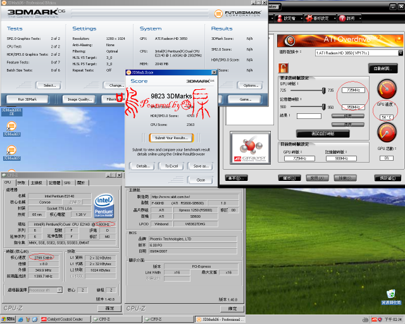
Task: Switch to the 快取 tab in CPU-Z
Action: (22, 183)
